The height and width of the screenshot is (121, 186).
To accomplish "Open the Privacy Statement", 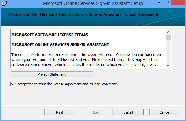I will [x=52, y=74].
